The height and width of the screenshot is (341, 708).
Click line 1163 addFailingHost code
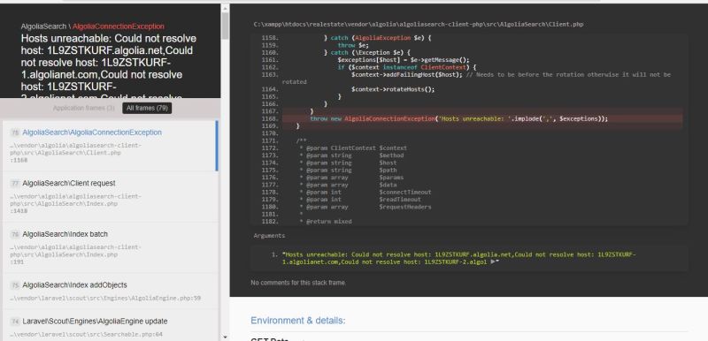click(x=407, y=75)
